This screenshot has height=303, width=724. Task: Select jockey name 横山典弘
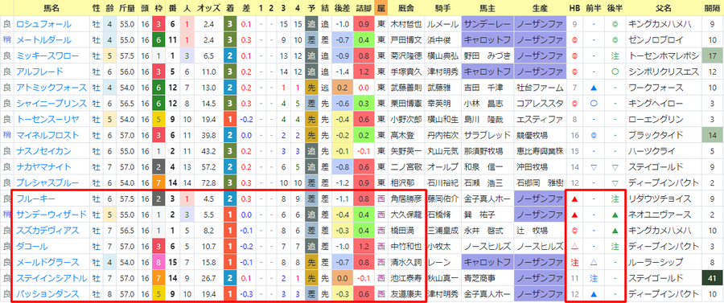click(443, 55)
